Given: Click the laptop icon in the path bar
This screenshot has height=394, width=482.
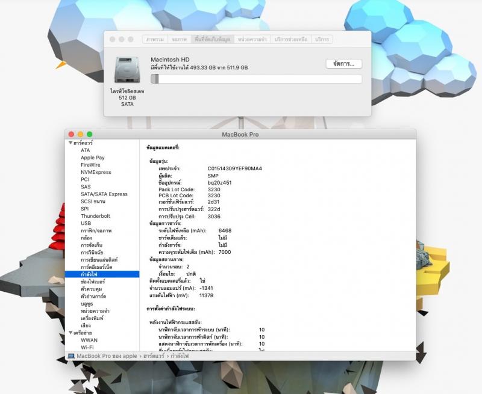Looking at the screenshot, I should [71, 356].
